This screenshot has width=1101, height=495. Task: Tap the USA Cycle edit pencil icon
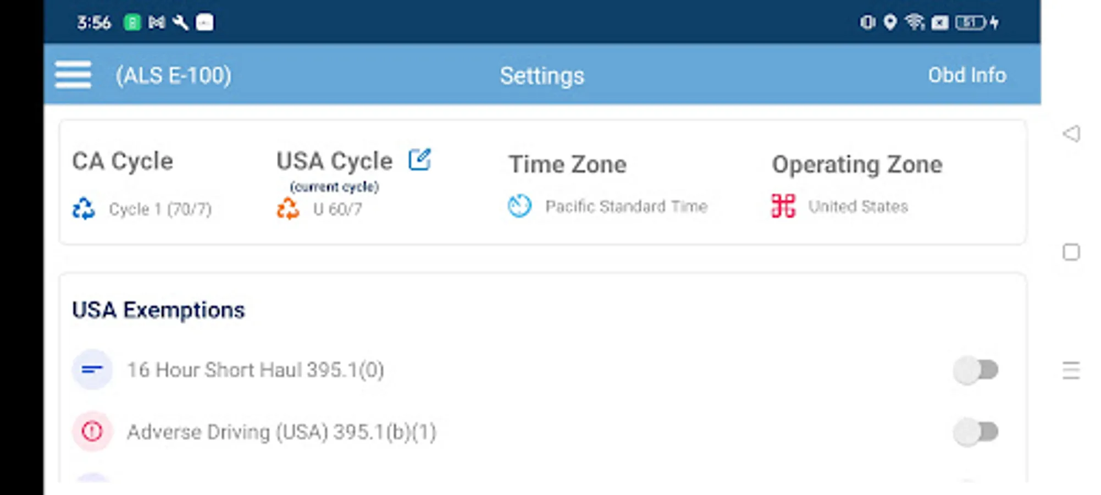[420, 160]
